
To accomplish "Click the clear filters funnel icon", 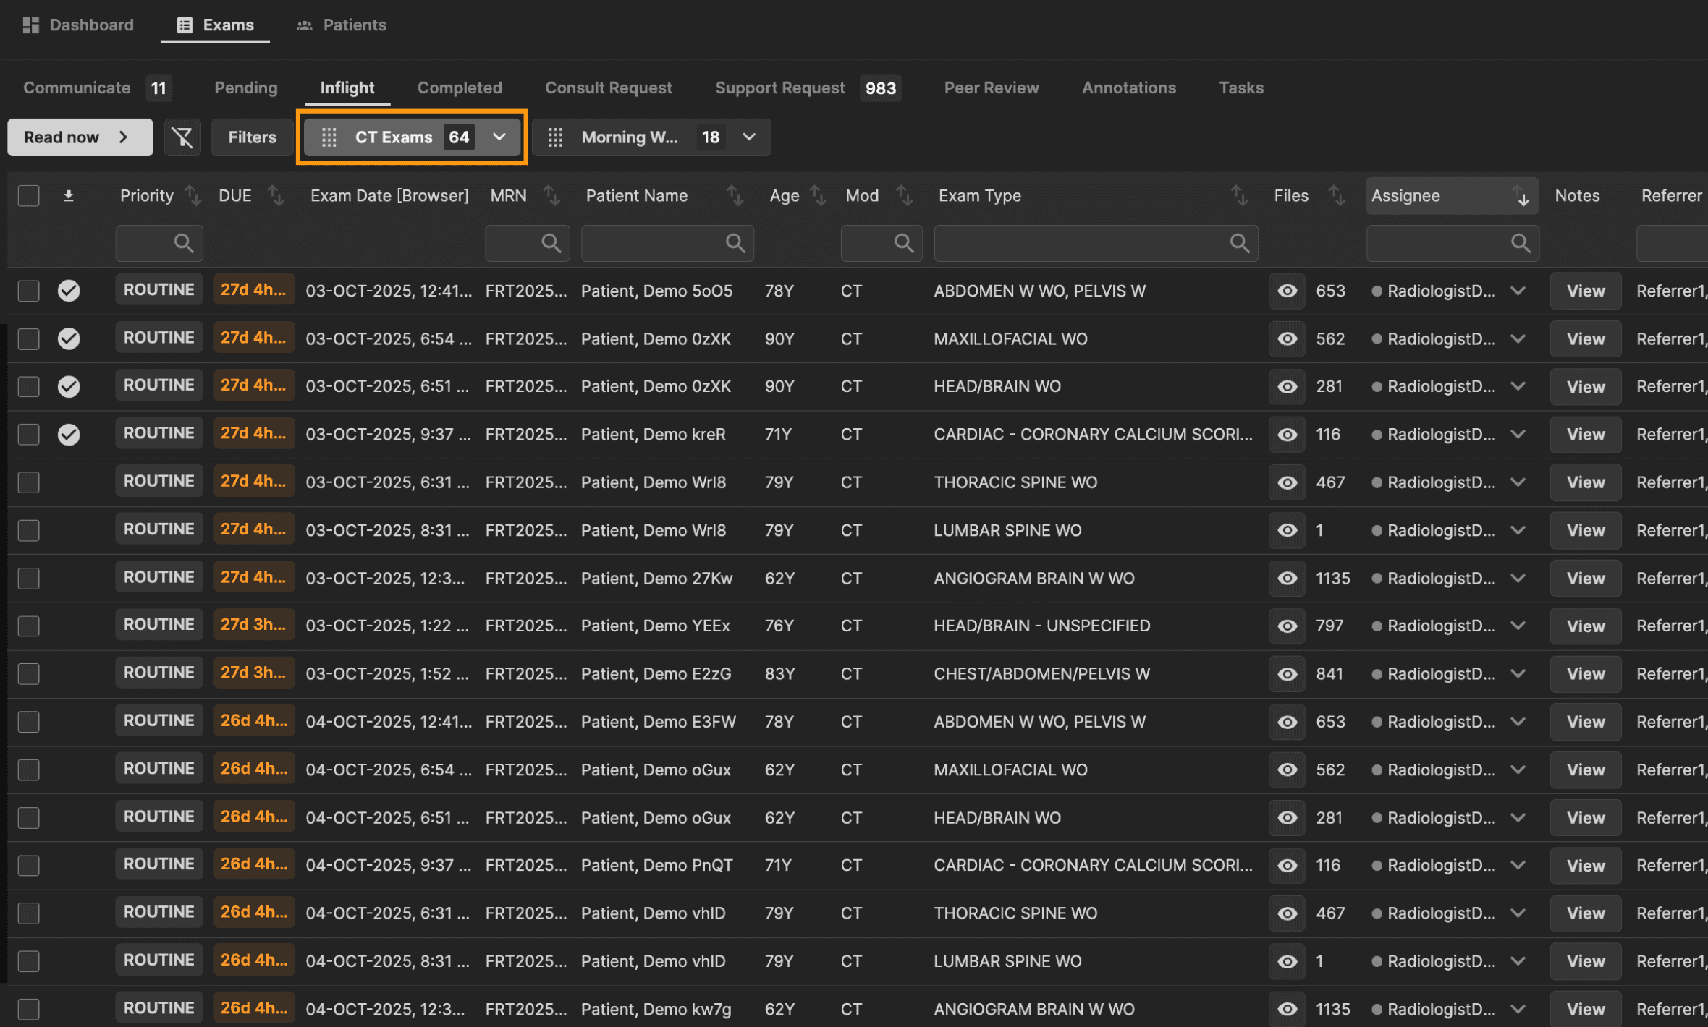I will 182,137.
